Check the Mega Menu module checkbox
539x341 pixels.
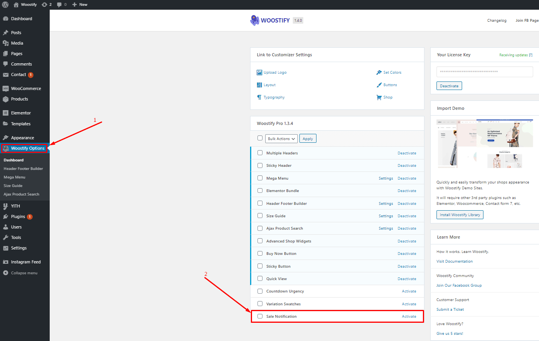pyautogui.click(x=260, y=178)
